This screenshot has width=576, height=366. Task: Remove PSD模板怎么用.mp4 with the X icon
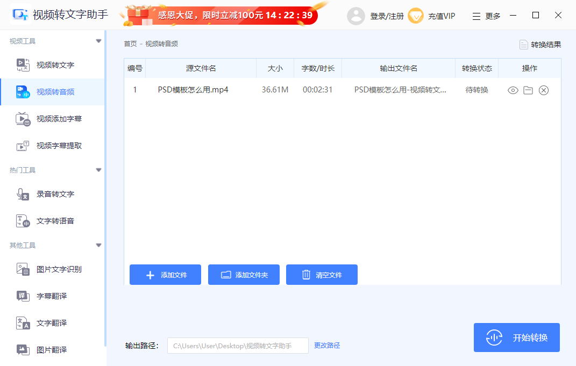pos(544,90)
